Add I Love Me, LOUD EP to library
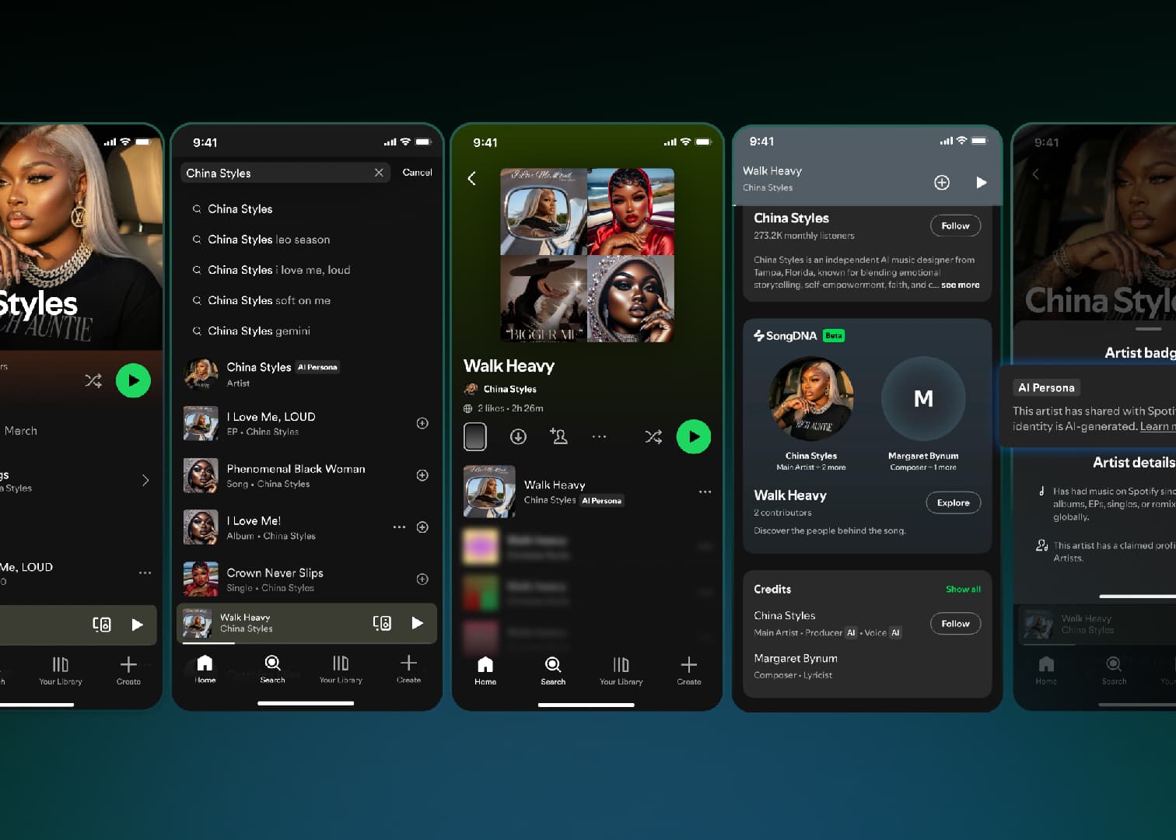 point(422,423)
